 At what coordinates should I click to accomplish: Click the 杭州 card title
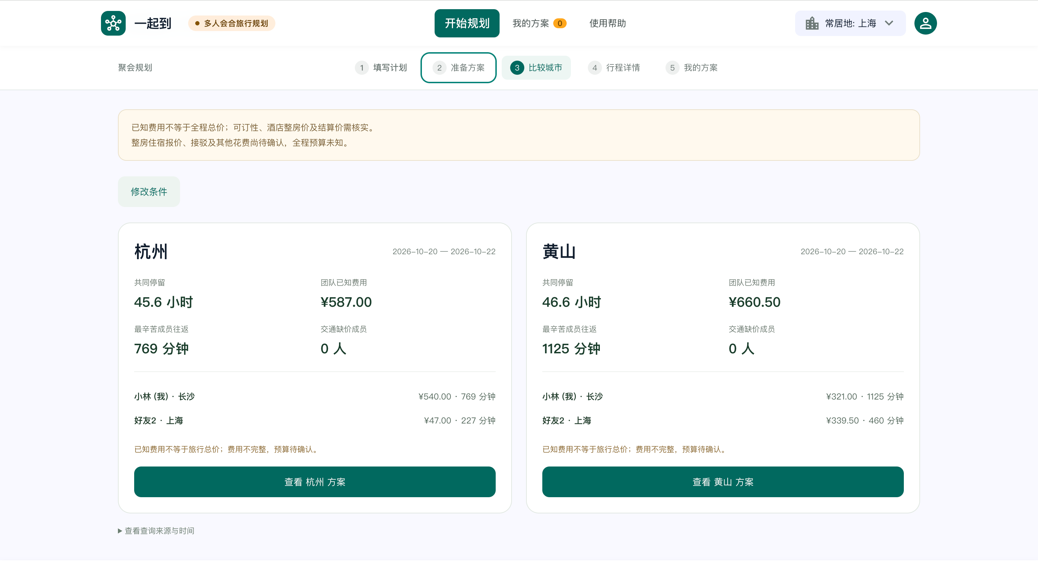151,251
